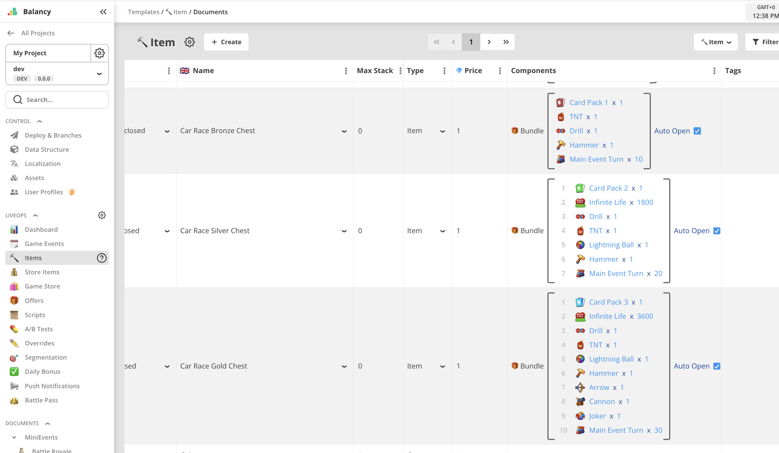
Task: Go to next page arrow
Action: pos(489,42)
